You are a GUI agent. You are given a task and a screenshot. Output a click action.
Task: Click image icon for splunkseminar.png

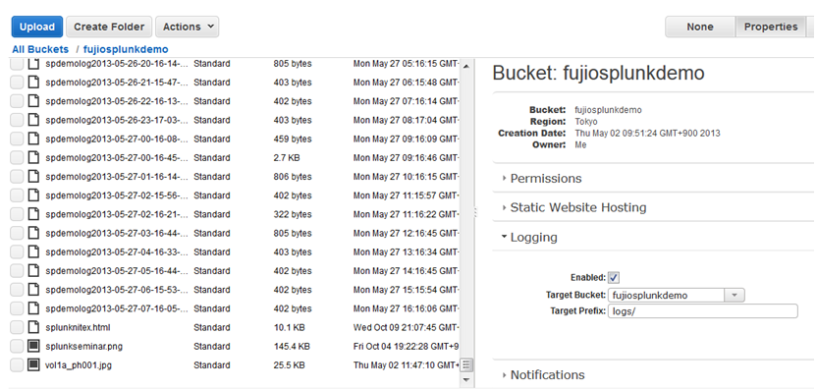pyautogui.click(x=33, y=346)
